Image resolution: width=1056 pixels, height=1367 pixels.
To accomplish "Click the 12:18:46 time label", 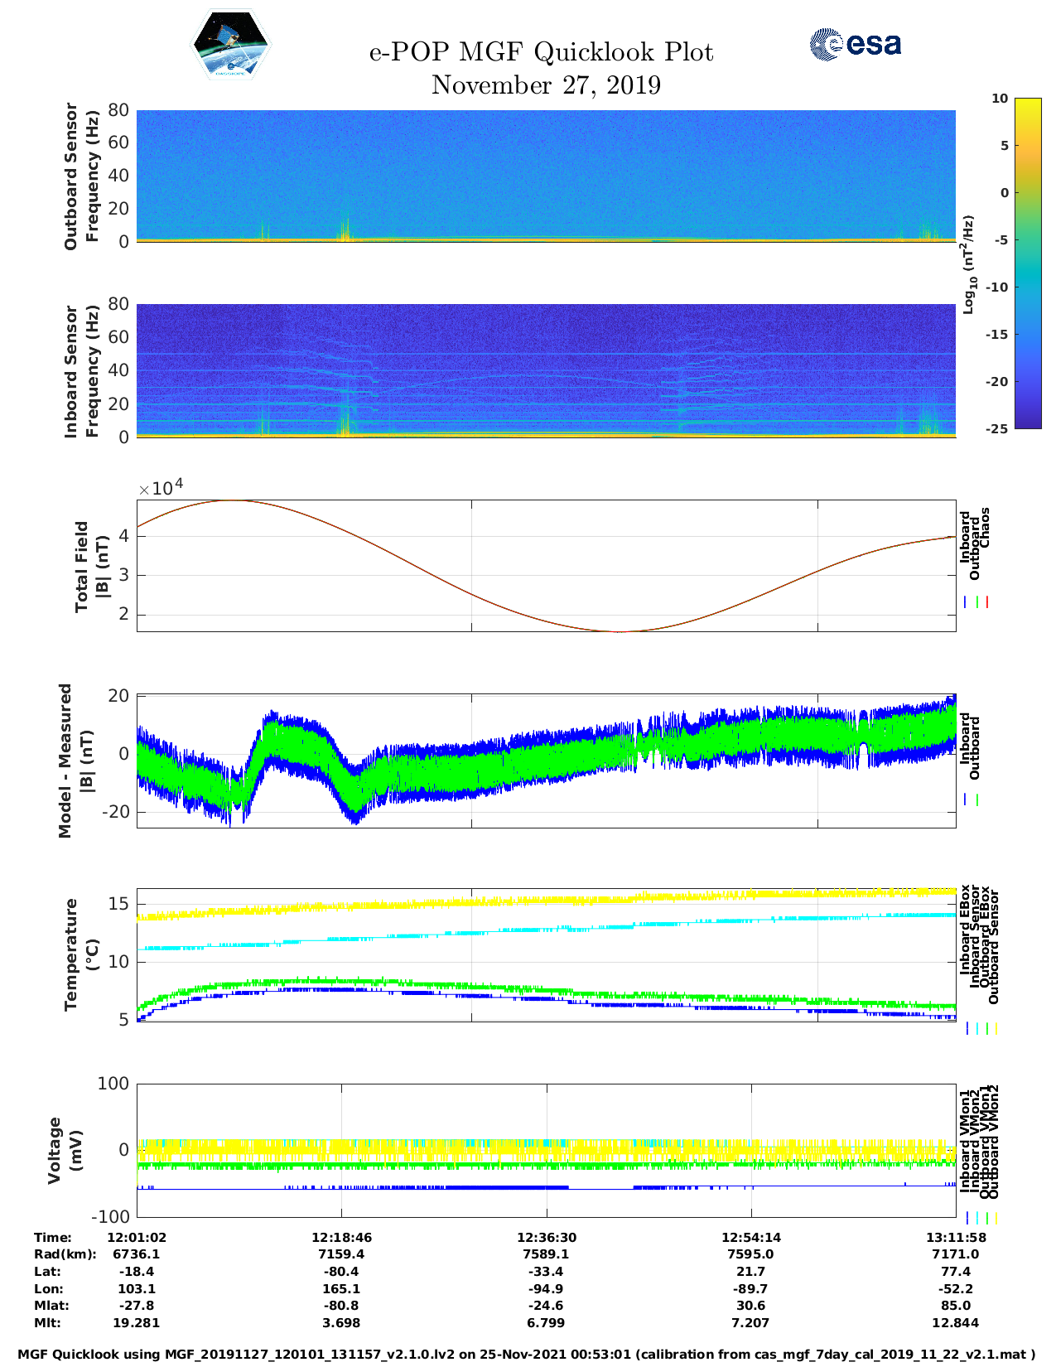I will pyautogui.click(x=341, y=1237).
